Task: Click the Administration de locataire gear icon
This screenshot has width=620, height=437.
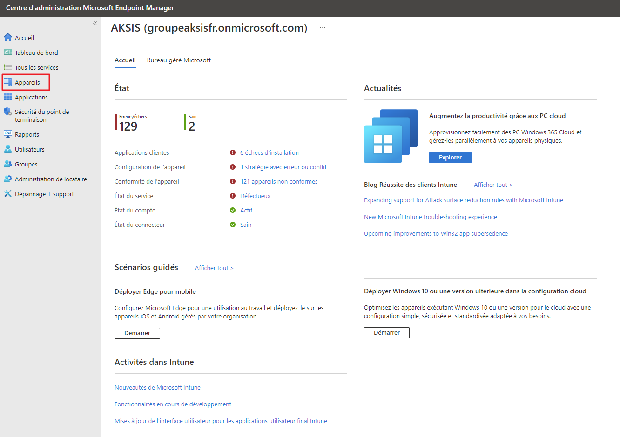Action: pos(8,179)
